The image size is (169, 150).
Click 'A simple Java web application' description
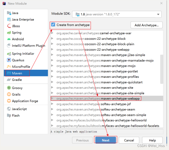coord(74,132)
